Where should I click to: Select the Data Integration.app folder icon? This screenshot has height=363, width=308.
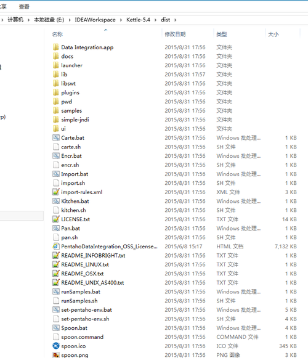pos(56,47)
